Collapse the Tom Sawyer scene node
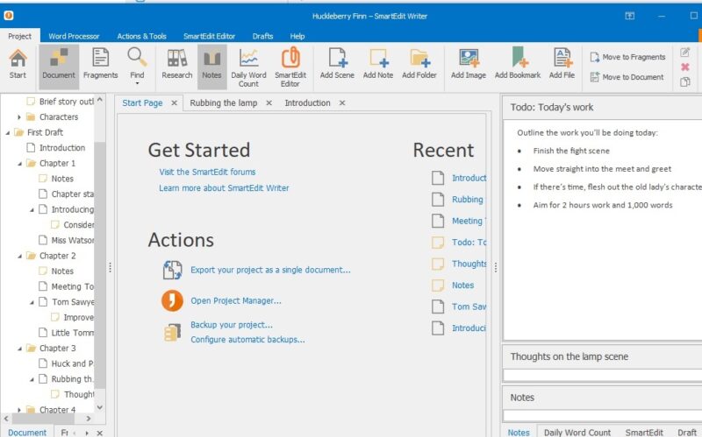The image size is (702, 437). (x=32, y=302)
